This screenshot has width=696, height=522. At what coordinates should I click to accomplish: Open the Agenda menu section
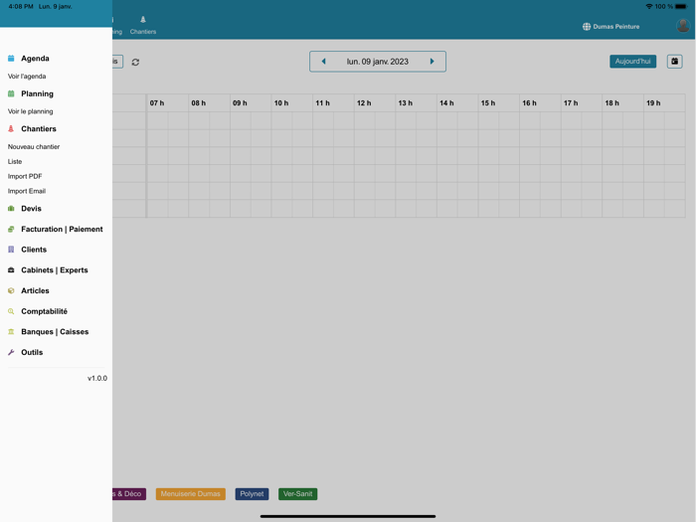pyautogui.click(x=35, y=58)
